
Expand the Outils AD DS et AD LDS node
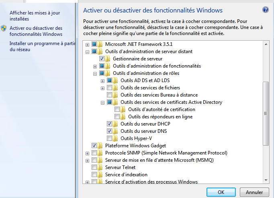pyautogui.click(x=103, y=80)
